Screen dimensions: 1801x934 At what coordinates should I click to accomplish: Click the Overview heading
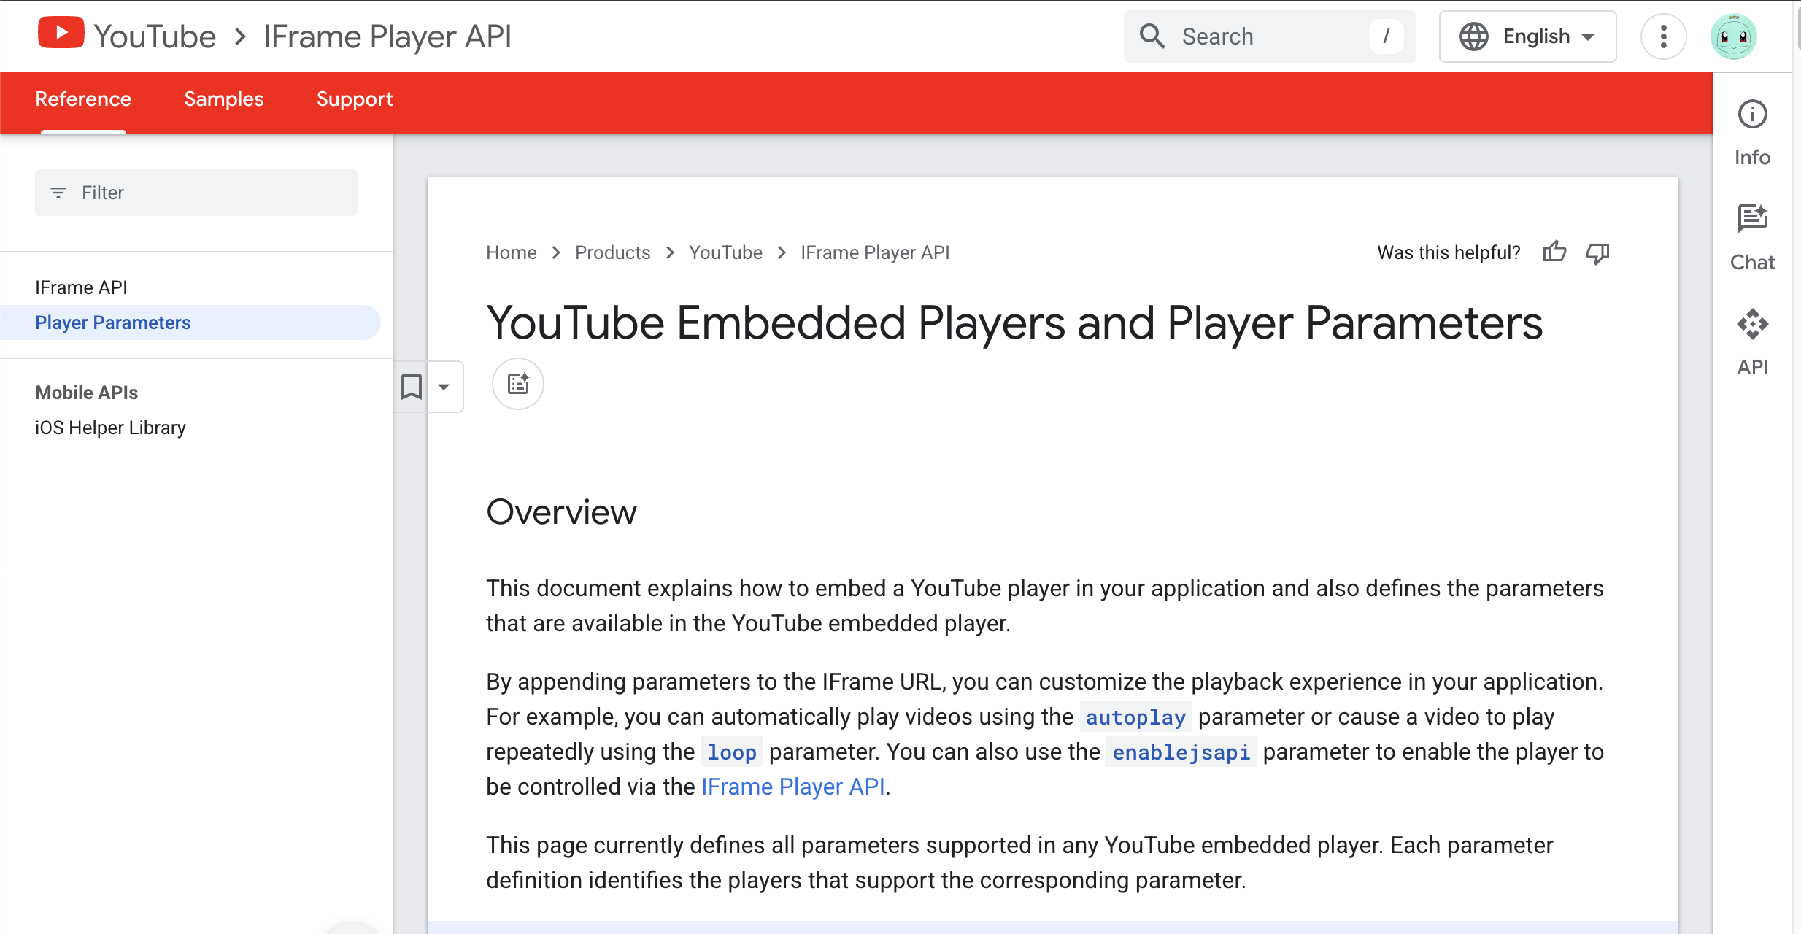[x=561, y=512]
